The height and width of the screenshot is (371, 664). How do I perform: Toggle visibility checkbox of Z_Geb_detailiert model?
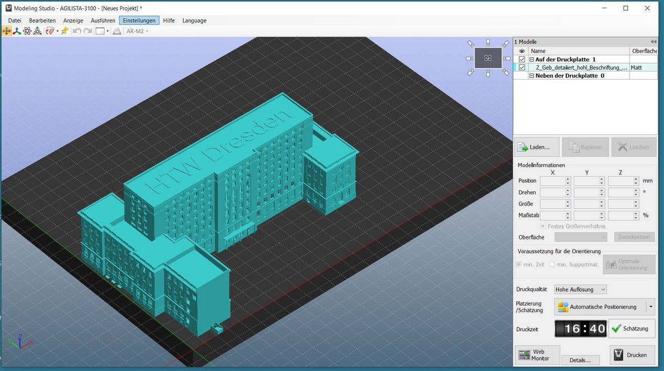pyautogui.click(x=522, y=67)
